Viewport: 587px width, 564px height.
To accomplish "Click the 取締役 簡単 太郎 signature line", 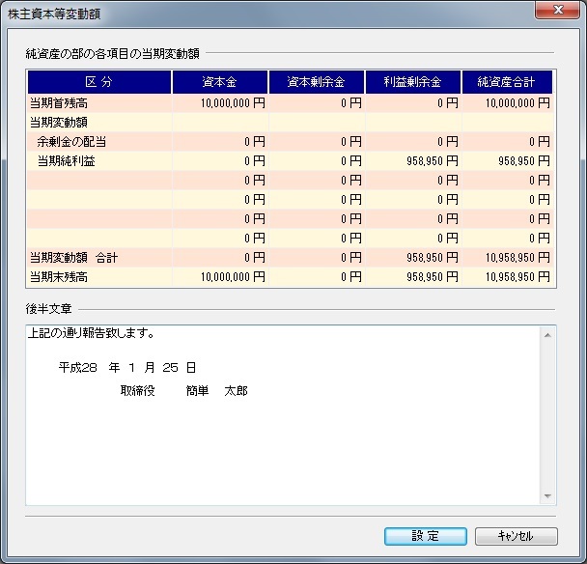I will coord(183,391).
